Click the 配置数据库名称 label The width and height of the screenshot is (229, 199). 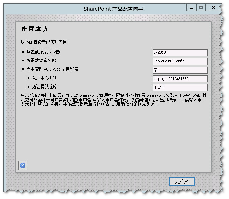tap(41, 60)
